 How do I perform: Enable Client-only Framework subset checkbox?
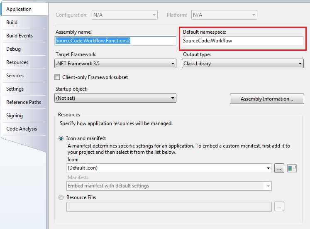tap(57, 77)
